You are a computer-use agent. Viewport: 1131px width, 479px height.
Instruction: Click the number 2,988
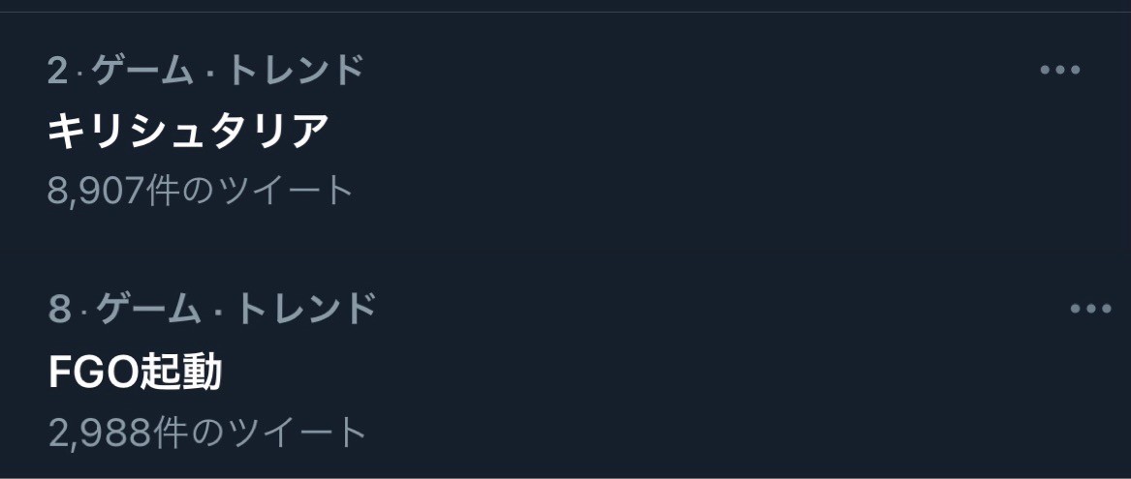coord(101,432)
